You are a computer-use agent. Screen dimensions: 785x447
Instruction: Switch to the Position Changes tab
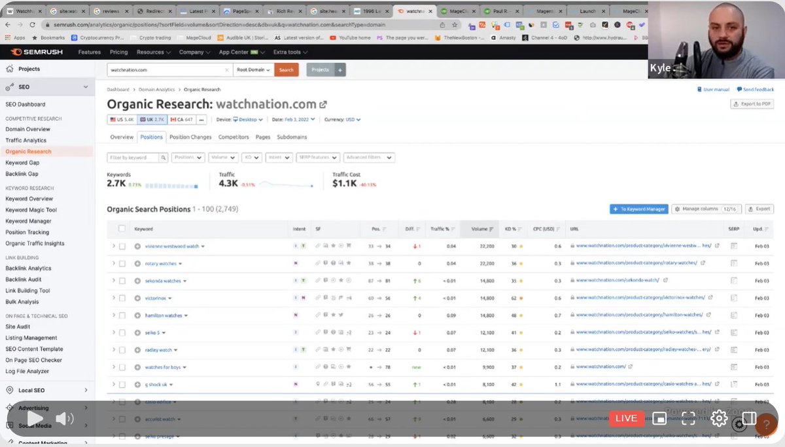click(190, 137)
